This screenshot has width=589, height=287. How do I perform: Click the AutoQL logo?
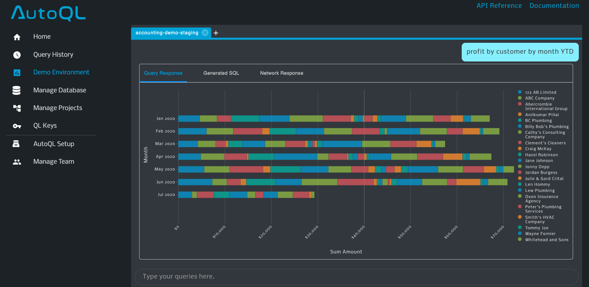(48, 13)
